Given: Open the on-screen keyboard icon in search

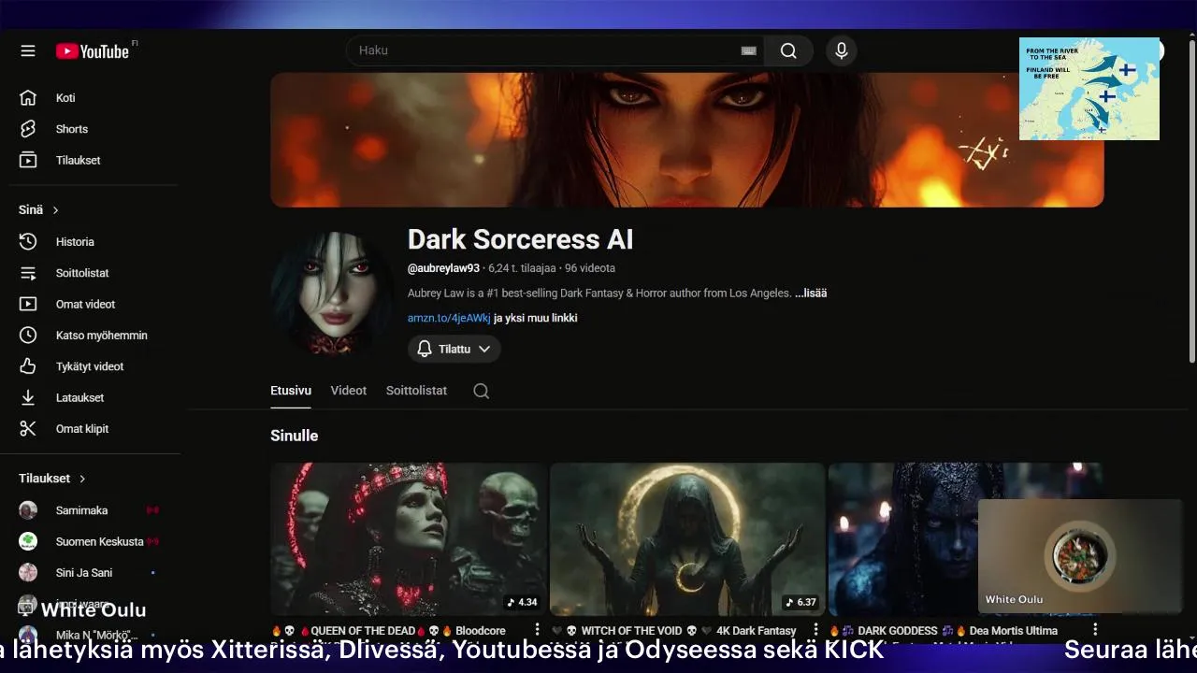Looking at the screenshot, I should [x=748, y=50].
